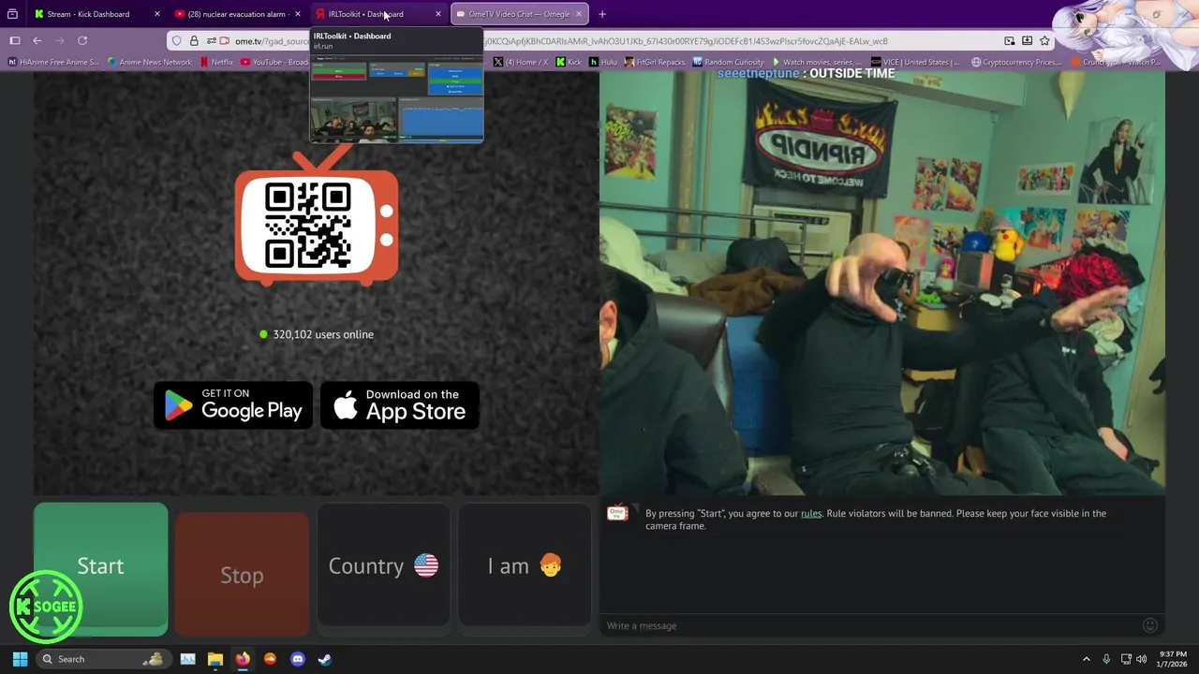Open the Firefox tab list icon
This screenshot has height=674, width=1199.
[12, 14]
